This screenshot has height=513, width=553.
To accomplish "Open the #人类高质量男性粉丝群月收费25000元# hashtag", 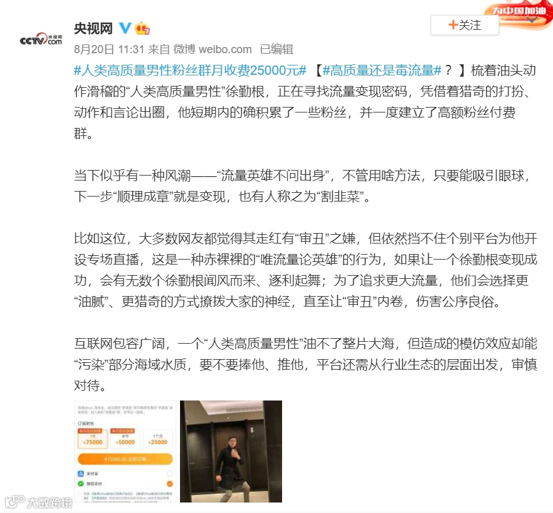I will [x=190, y=70].
